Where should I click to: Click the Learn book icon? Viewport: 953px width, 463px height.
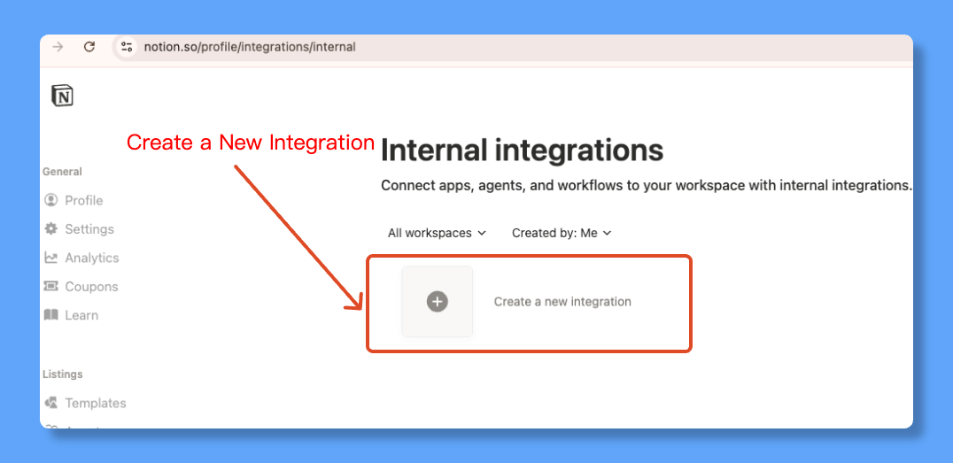[x=51, y=315]
